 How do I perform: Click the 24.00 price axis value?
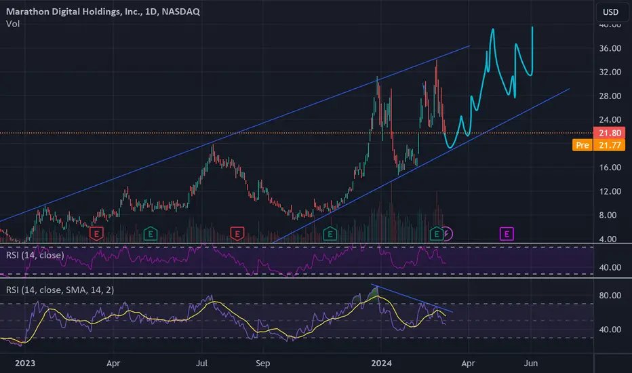click(x=610, y=120)
